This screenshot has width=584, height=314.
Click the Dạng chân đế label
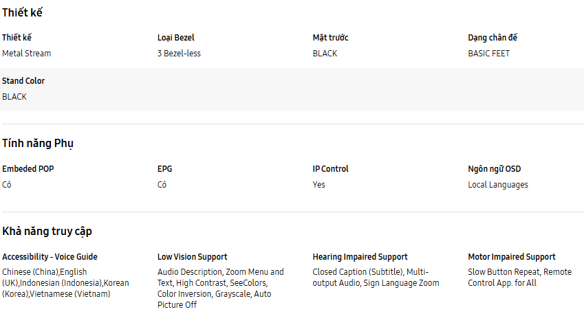tap(493, 38)
